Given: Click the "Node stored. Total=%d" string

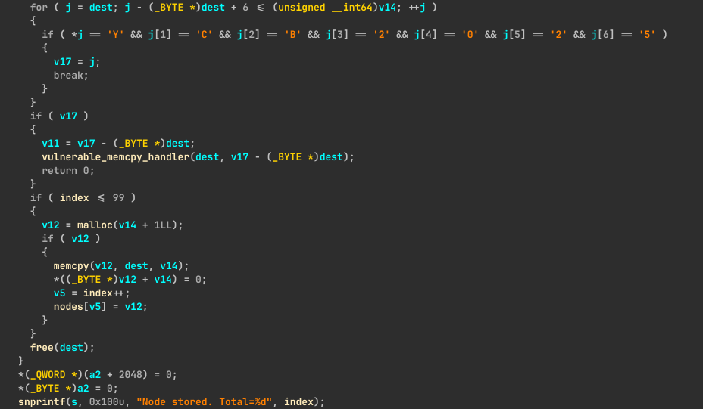Looking at the screenshot, I should click(207, 401).
